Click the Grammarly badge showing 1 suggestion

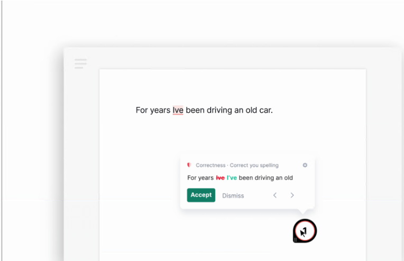click(x=305, y=231)
